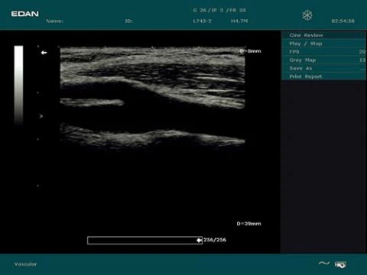Choose Print Report in cine menu
The width and height of the screenshot is (367, 275).
pyautogui.click(x=323, y=76)
